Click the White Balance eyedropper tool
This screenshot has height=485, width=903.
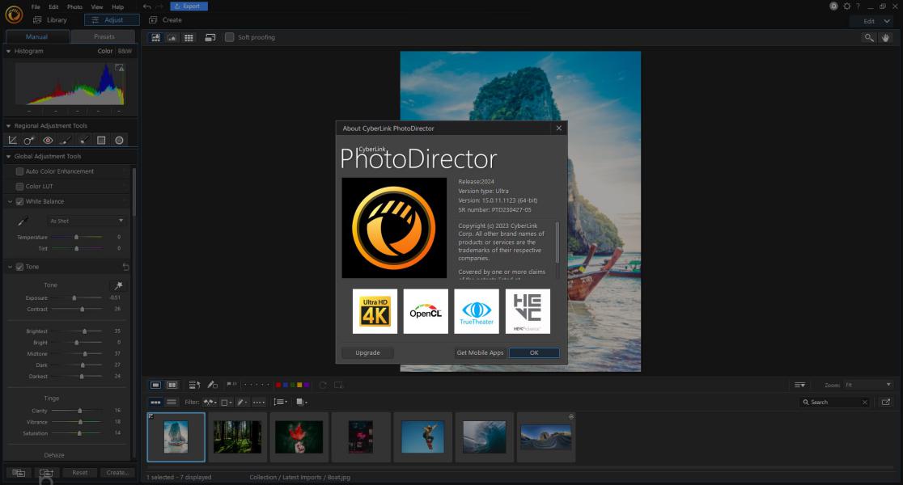(23, 221)
